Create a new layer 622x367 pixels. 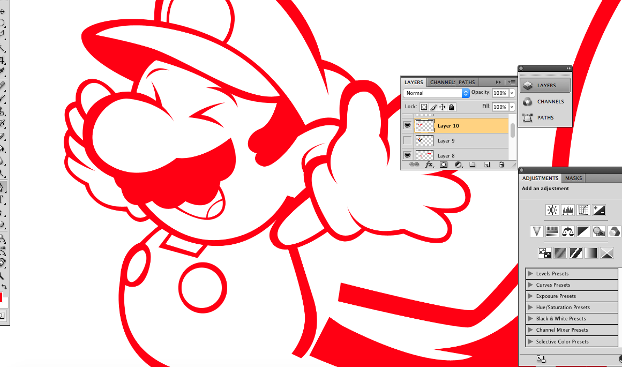[x=487, y=164]
